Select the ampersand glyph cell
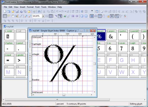The width and height of the screenshot is (148, 107). click(112, 35)
